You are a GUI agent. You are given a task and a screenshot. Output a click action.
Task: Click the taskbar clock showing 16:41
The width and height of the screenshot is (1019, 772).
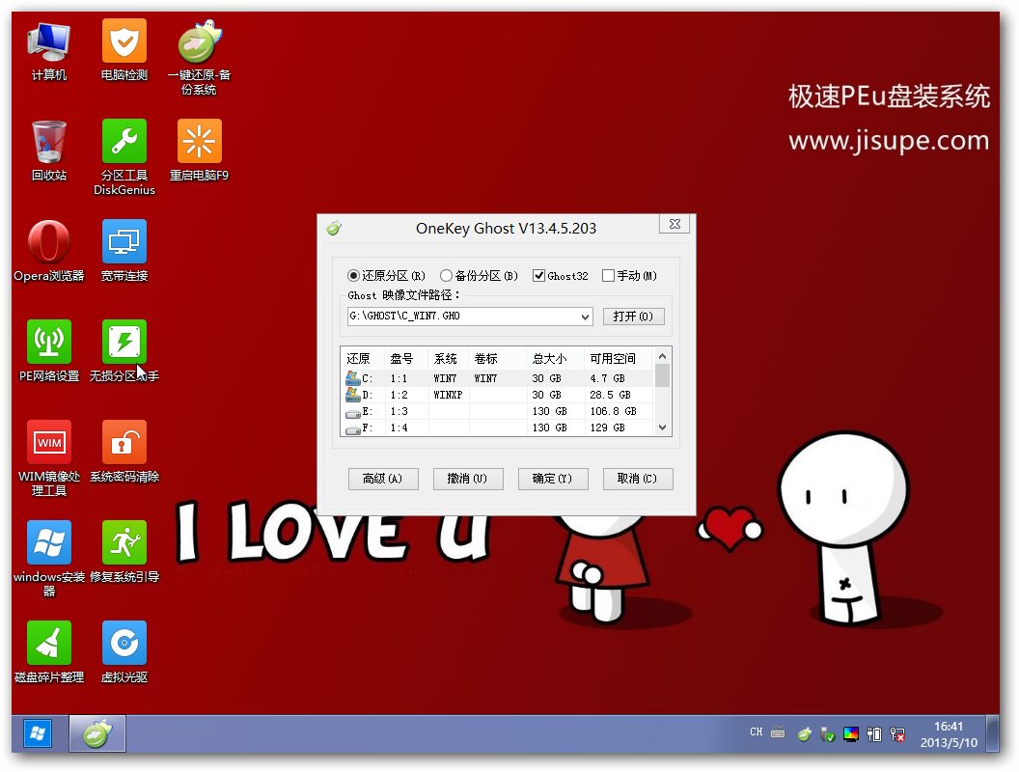[x=949, y=734]
